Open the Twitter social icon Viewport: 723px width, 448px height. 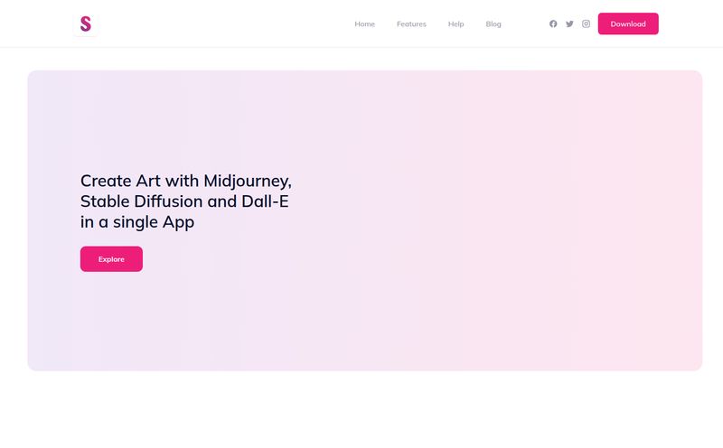click(x=570, y=24)
